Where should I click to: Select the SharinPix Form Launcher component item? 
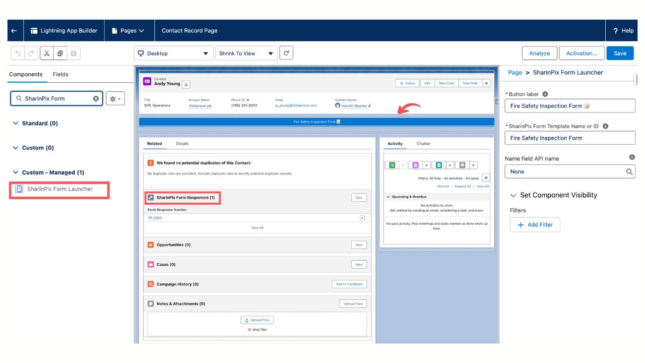(x=59, y=189)
